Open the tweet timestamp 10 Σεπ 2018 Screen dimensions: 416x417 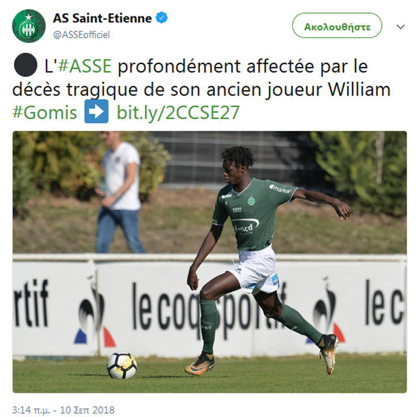[x=63, y=410]
